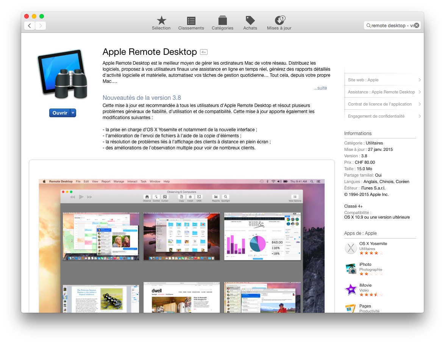Expand Site web : Apple chevron
445x343 pixels.
click(x=420, y=80)
